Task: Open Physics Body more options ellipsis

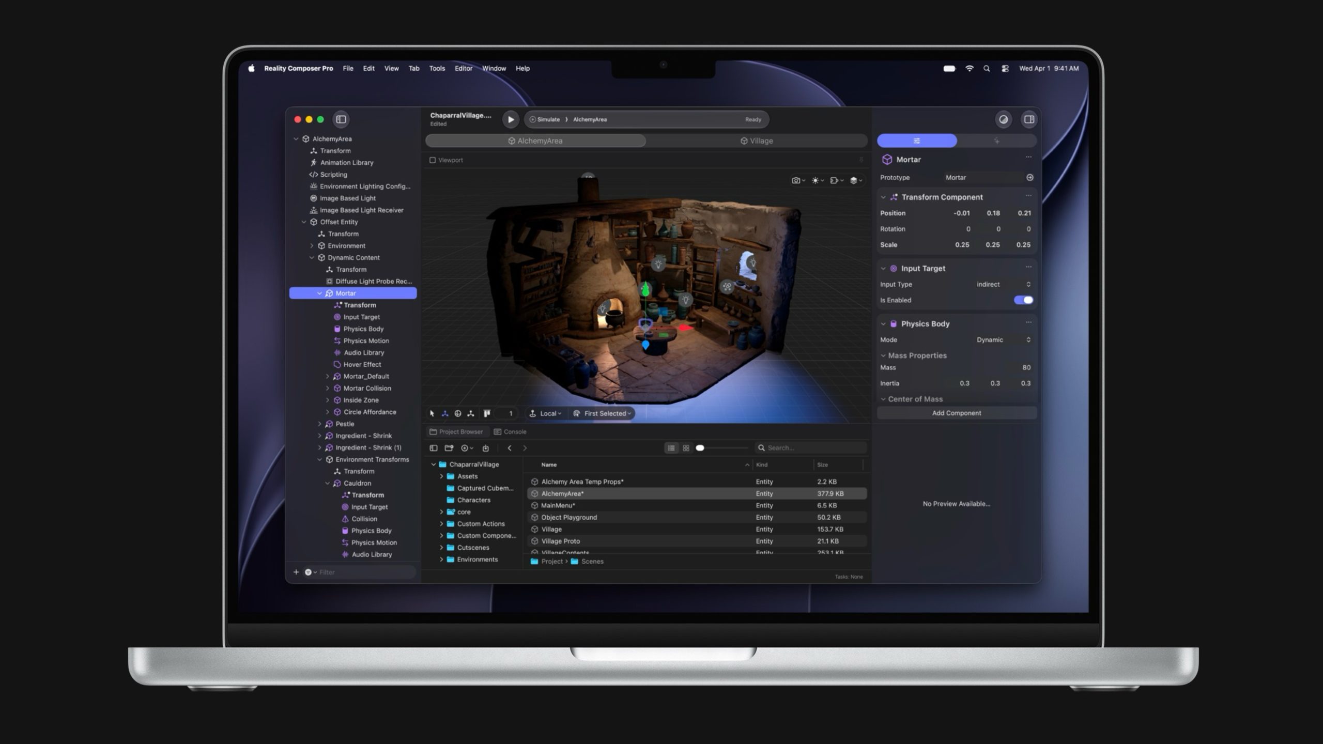Action: (x=1028, y=322)
